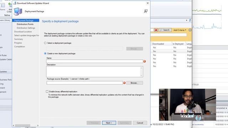
Task: Open address bar dropdown arrow in console
Action: point(187,20)
